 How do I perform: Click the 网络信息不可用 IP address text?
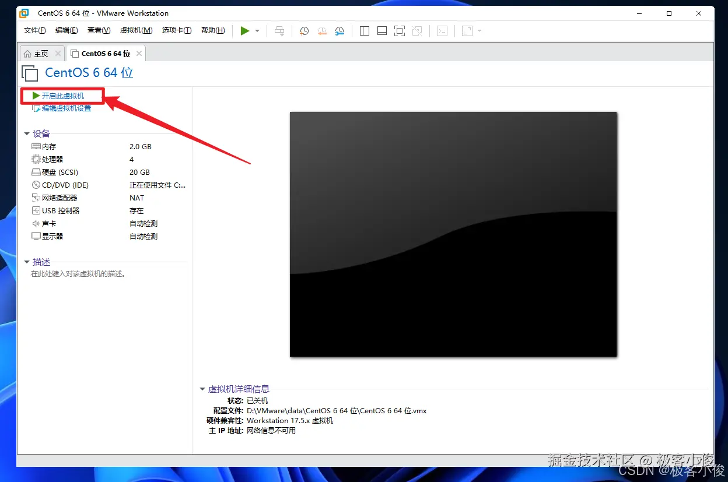[271, 431]
